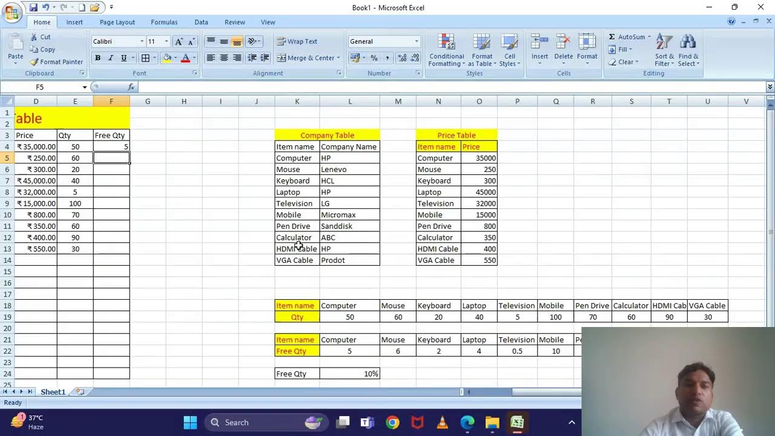Open the Page Layout tab
The height and width of the screenshot is (436, 775).
(117, 22)
